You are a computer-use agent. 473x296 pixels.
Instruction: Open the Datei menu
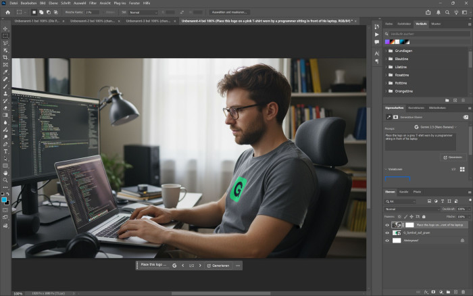14,3
